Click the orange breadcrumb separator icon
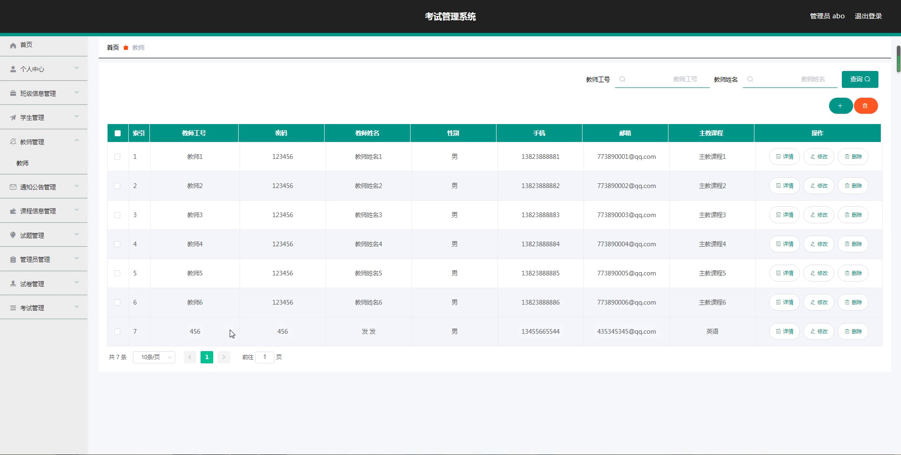The width and height of the screenshot is (901, 455). point(126,47)
